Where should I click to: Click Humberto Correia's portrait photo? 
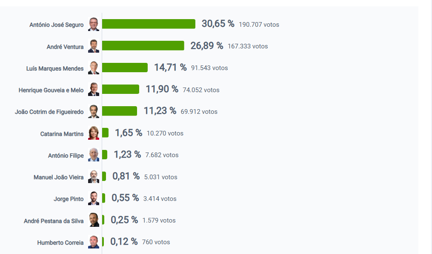point(94,242)
